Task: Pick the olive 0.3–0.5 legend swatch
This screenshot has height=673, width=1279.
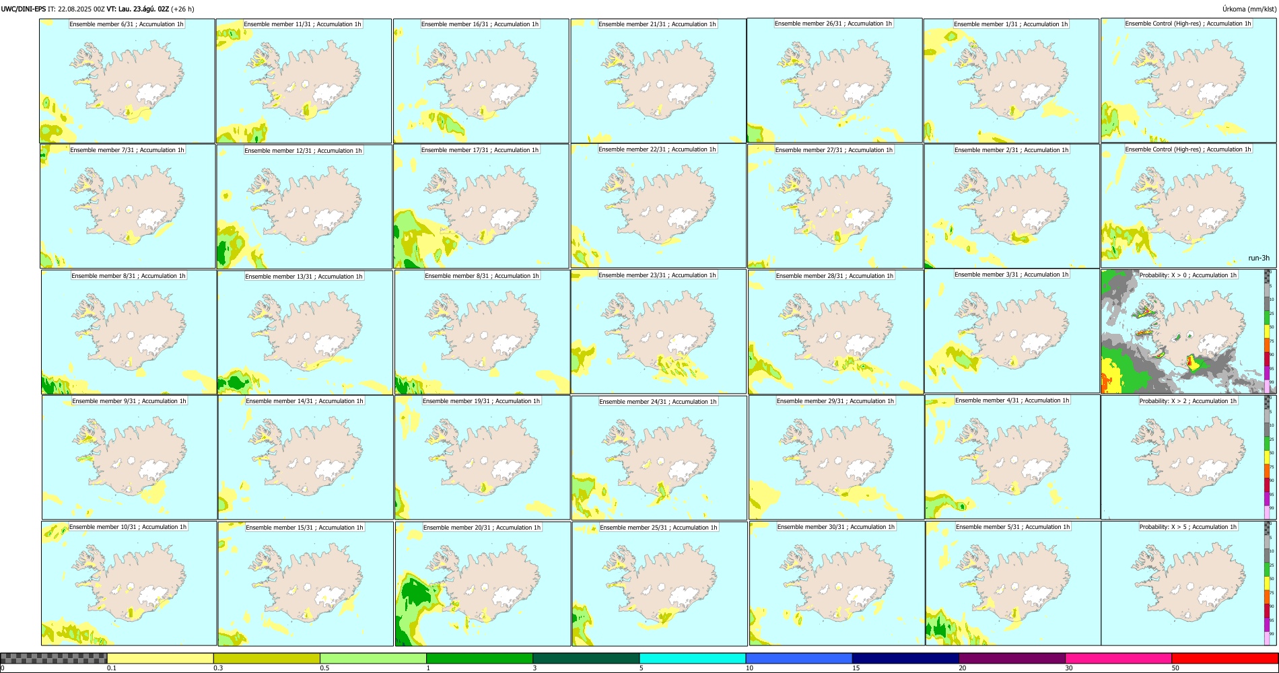Action: (267, 658)
